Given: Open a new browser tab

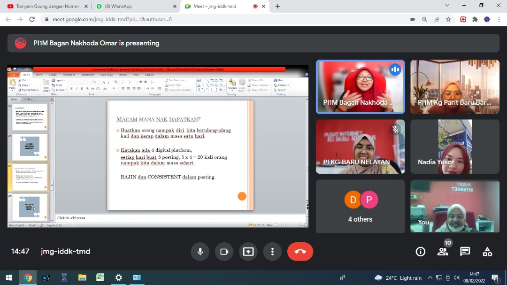Looking at the screenshot, I should pos(277,6).
